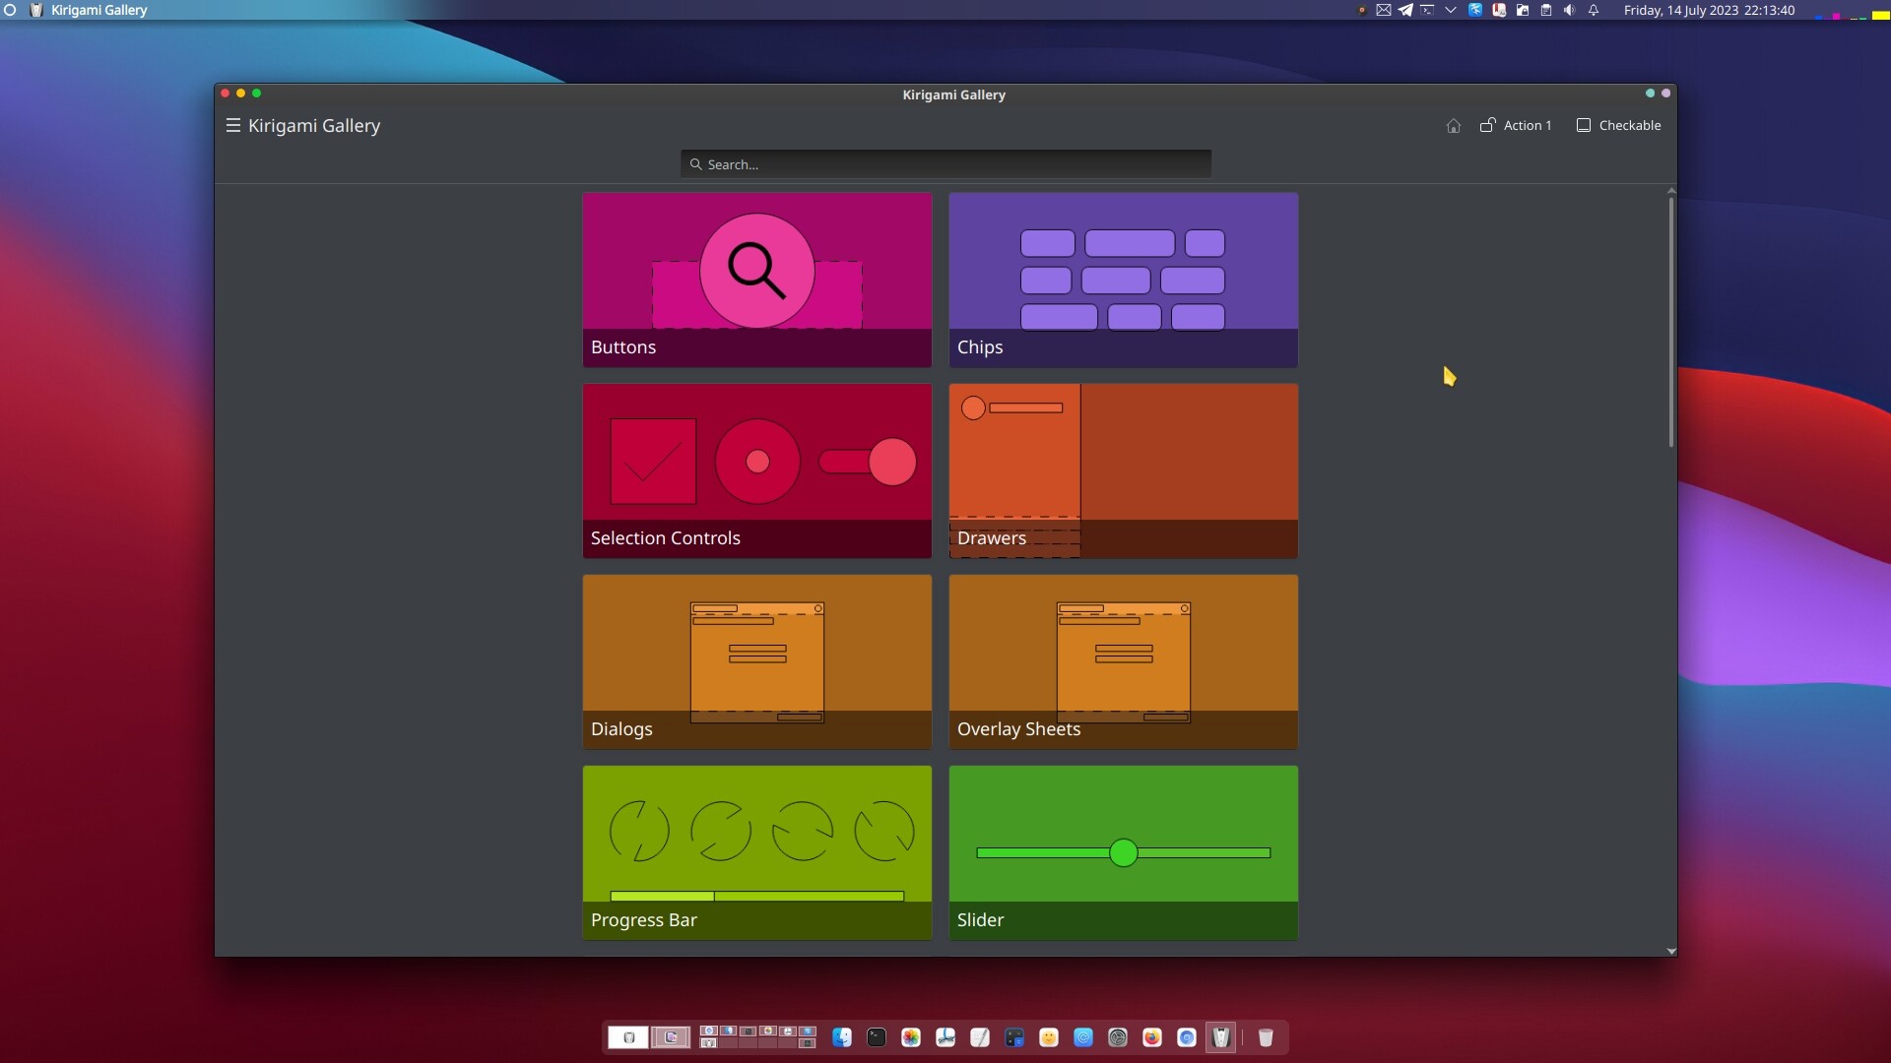
Task: Open the volume control in tray
Action: point(1570,10)
